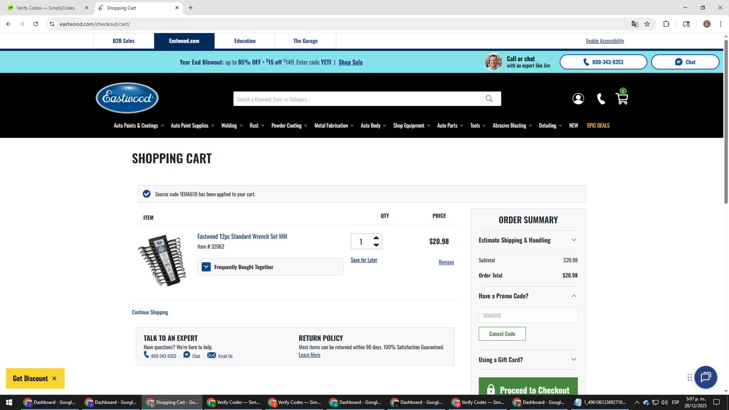Click the promo code input field
This screenshot has width=729, height=410.
528,315
